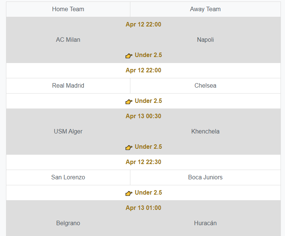Click the Chelsea away team cell
285x236 pixels.
pos(205,86)
